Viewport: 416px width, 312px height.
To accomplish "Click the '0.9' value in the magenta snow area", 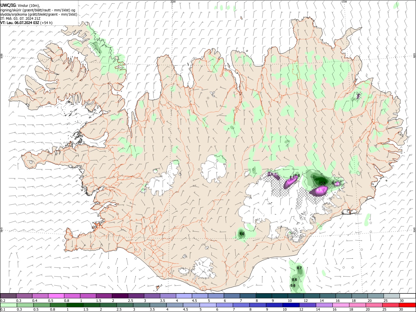I will (319, 190).
